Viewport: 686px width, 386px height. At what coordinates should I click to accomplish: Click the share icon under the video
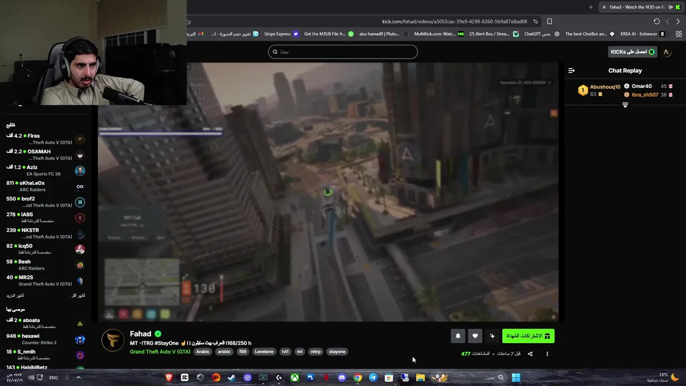tap(530, 354)
